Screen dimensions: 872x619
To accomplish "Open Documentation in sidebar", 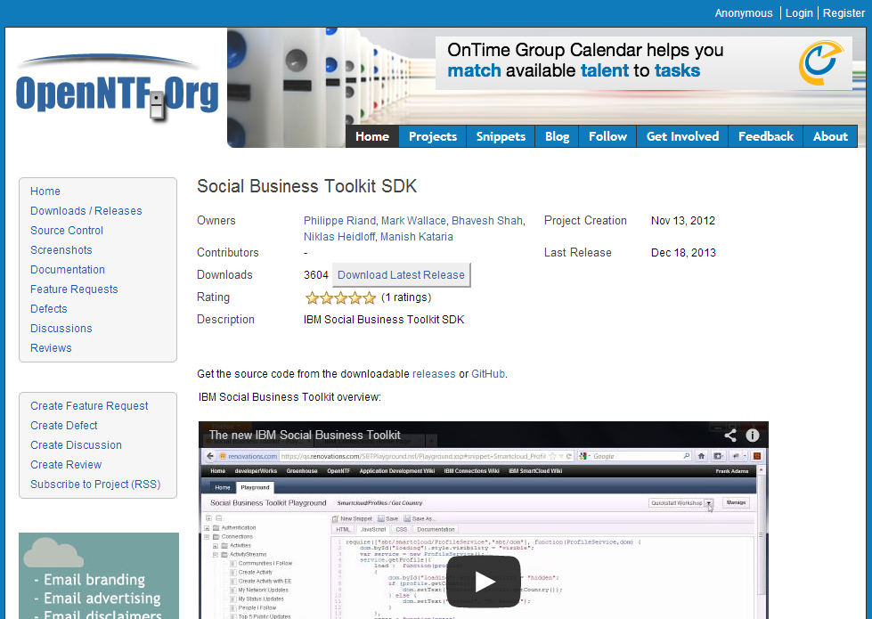I will 68,269.
